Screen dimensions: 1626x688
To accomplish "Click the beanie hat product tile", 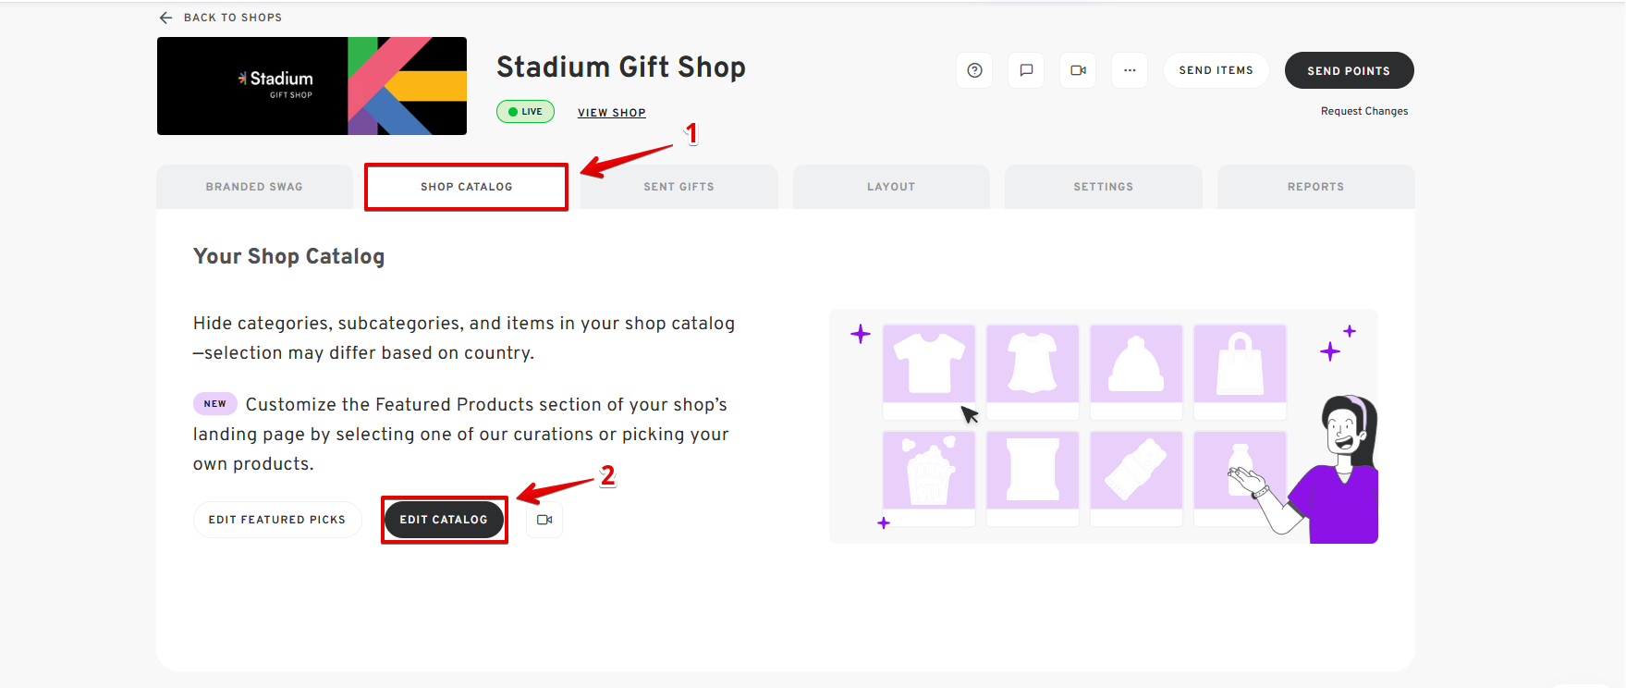I will 1135,363.
